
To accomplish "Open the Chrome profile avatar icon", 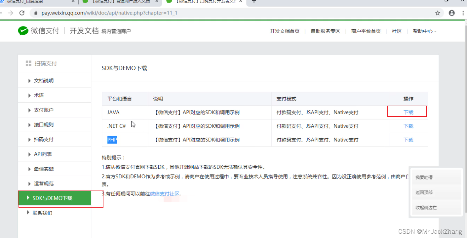I will 452,13.
